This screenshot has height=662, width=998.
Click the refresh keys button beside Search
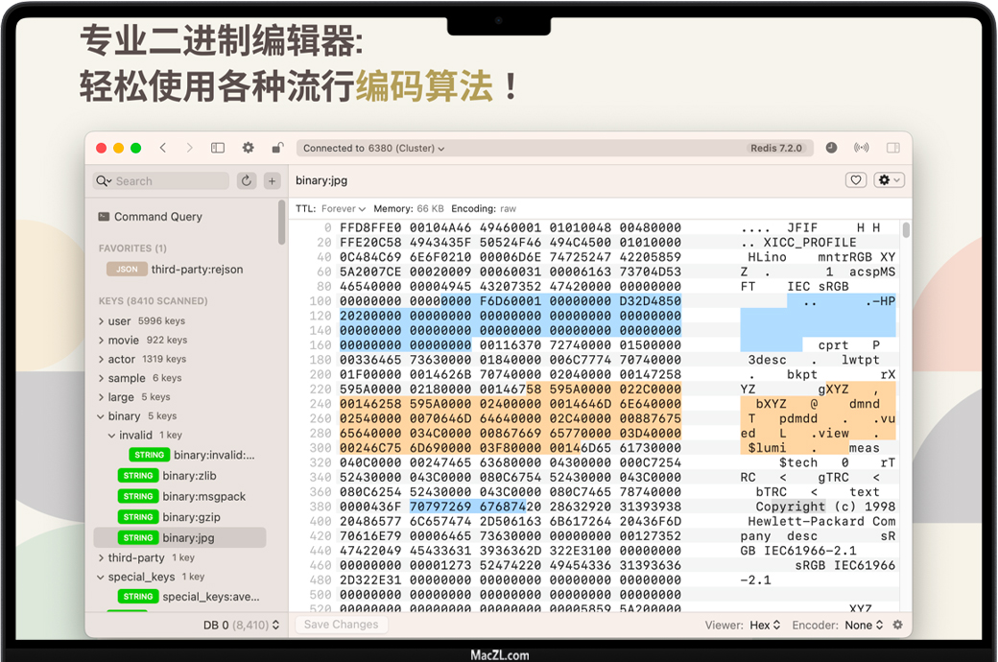point(247,181)
